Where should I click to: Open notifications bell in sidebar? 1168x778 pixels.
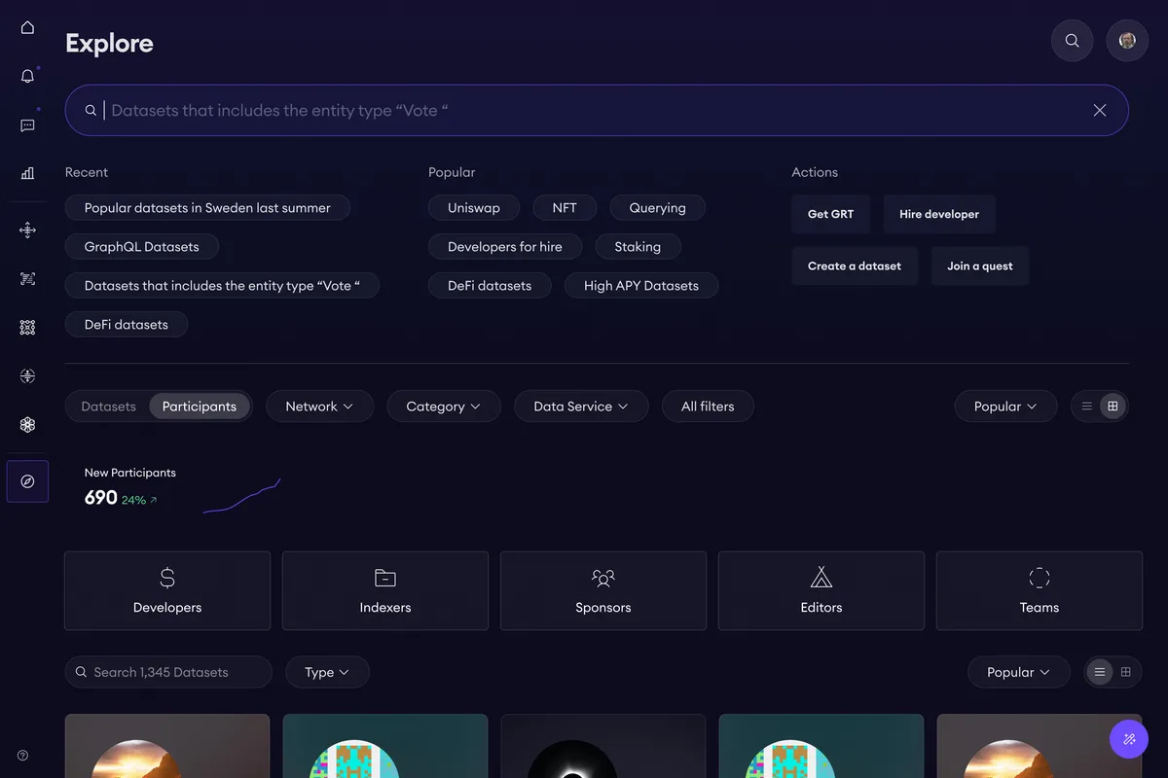click(27, 76)
